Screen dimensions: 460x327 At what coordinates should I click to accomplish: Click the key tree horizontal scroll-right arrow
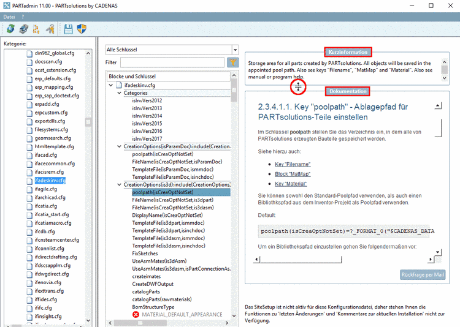click(227, 323)
